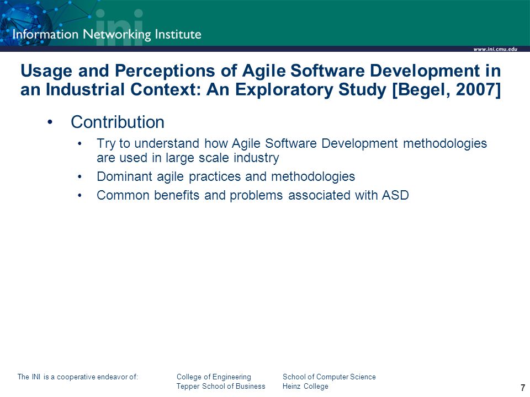Click 'Tepper School of Business' footer text
This screenshot has height=397, width=530.
[221, 386]
